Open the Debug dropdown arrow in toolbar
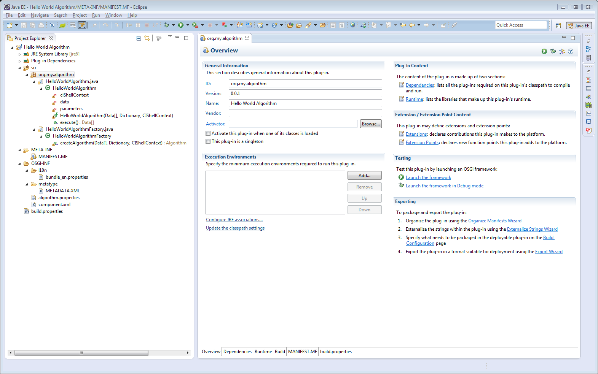 click(173, 25)
